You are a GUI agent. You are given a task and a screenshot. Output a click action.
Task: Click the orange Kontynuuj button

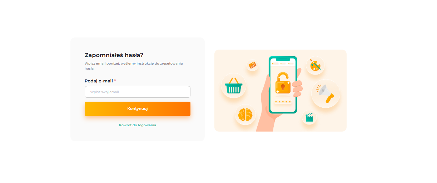click(138, 109)
